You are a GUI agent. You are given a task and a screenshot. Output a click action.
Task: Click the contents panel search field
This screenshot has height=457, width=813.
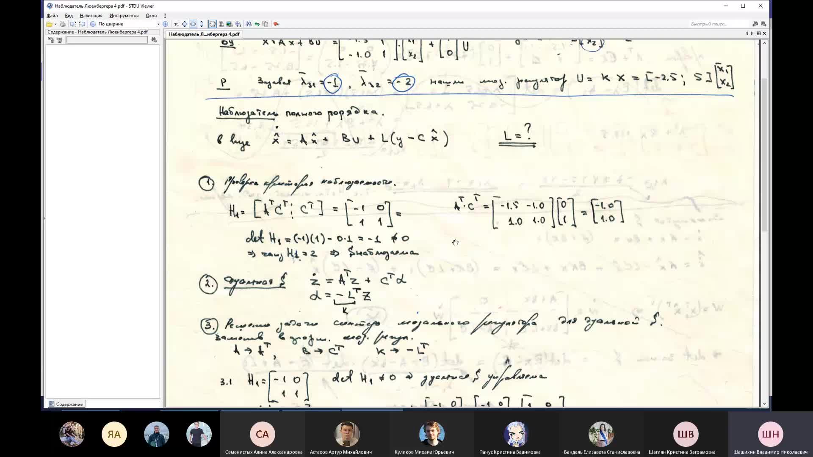[x=107, y=40]
